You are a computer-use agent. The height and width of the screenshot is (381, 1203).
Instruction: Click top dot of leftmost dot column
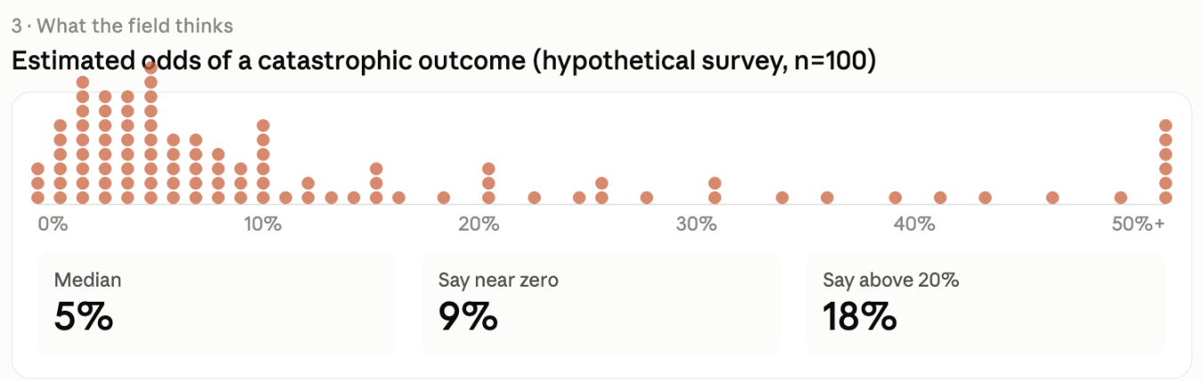[37, 168]
